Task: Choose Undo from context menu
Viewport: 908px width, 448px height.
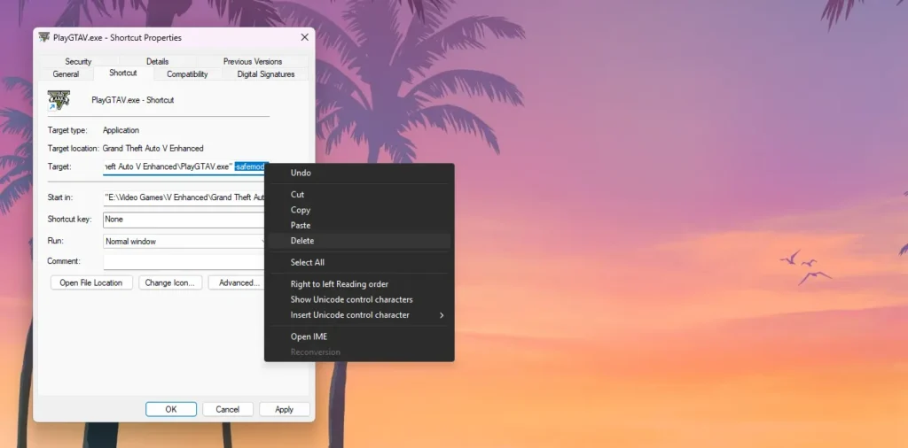Action: (x=359, y=173)
